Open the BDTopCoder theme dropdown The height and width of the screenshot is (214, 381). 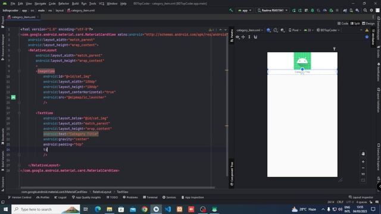pyautogui.click(x=328, y=30)
